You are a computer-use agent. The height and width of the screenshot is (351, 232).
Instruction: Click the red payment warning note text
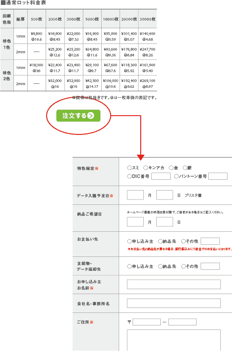(180, 249)
